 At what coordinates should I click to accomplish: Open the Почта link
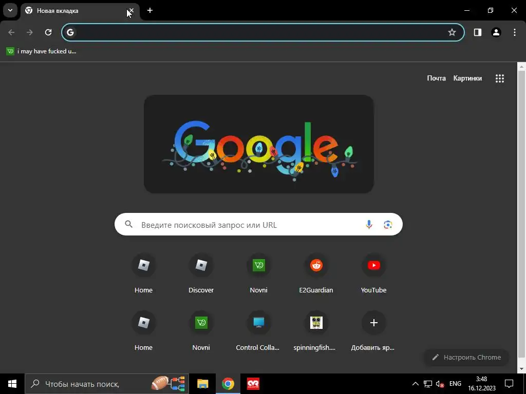click(436, 78)
